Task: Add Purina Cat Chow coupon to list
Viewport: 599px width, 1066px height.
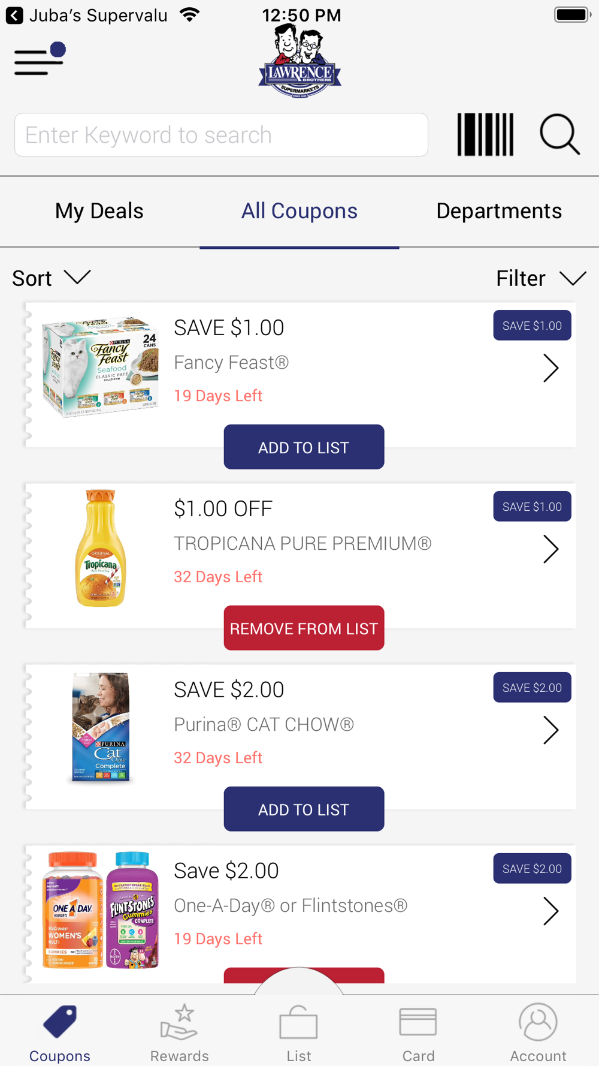Action: (x=304, y=809)
